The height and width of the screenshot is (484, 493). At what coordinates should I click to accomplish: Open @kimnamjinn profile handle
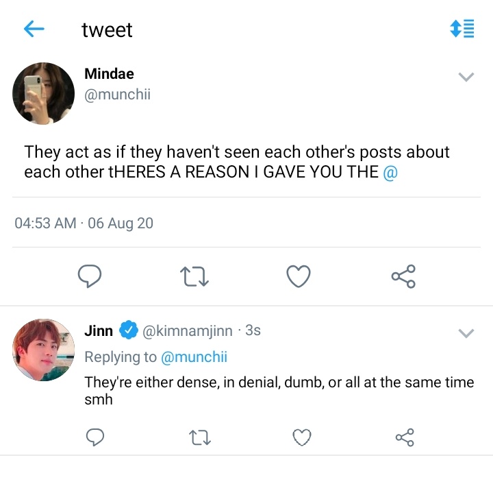188,331
